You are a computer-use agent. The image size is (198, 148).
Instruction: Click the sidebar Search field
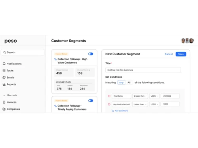click(x=23, y=52)
